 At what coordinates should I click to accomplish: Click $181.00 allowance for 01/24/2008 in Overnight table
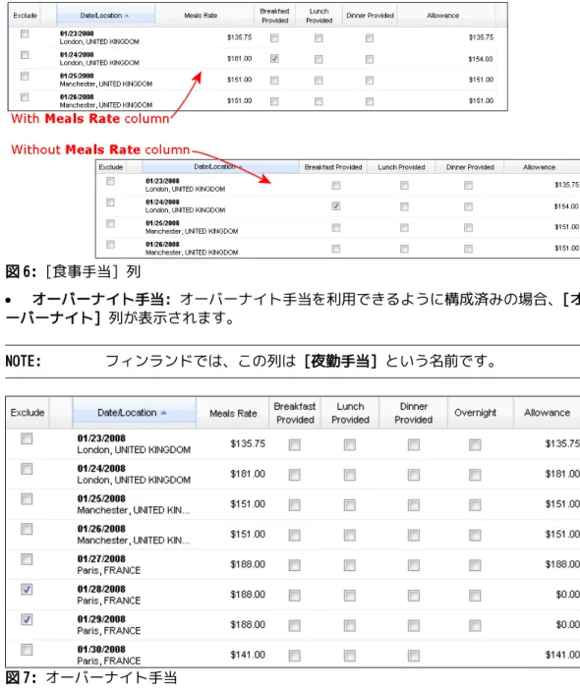click(x=562, y=474)
